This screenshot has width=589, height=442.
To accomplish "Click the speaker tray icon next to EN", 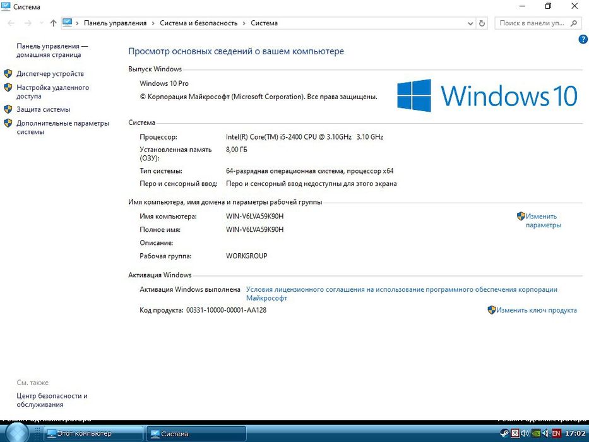I will click(x=546, y=433).
